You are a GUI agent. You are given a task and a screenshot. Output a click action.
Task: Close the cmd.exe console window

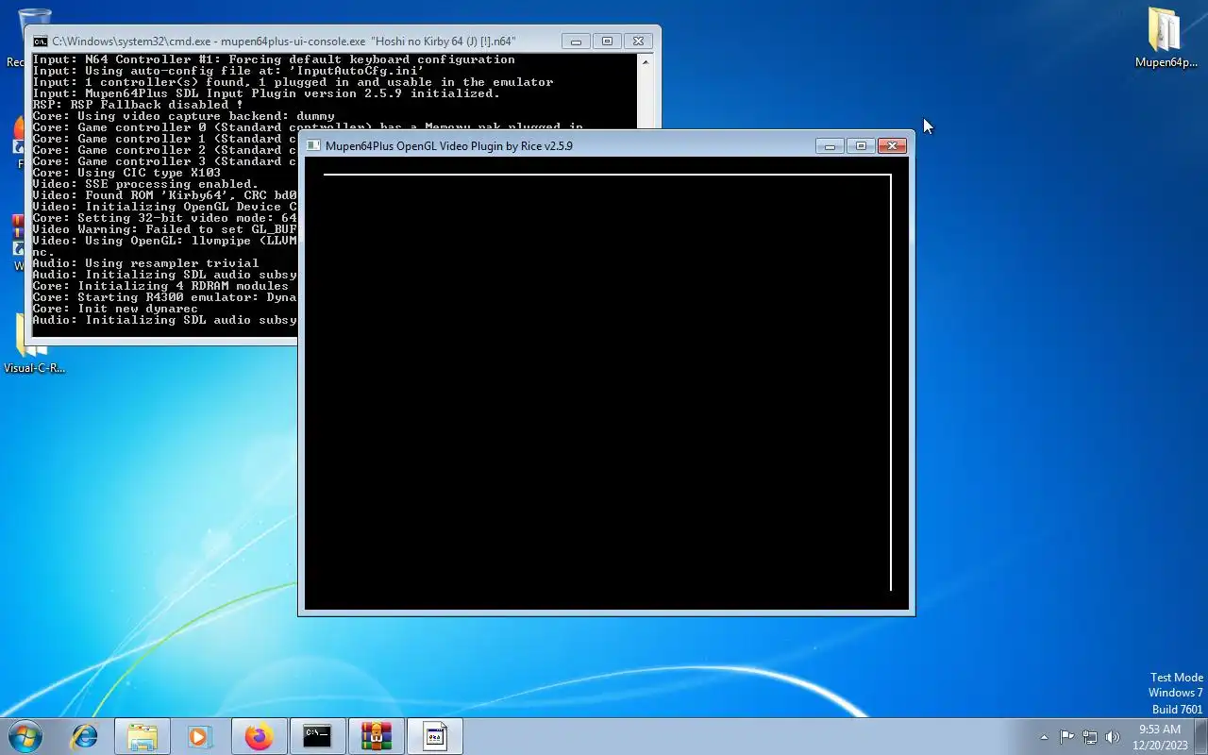coord(638,42)
